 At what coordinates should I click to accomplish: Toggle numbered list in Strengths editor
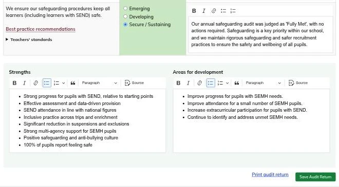pyautogui.click(x=56, y=83)
